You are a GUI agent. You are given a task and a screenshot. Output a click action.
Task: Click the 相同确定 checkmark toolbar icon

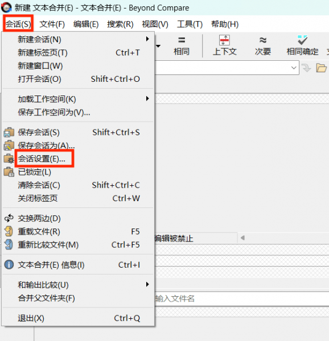coord(303,40)
